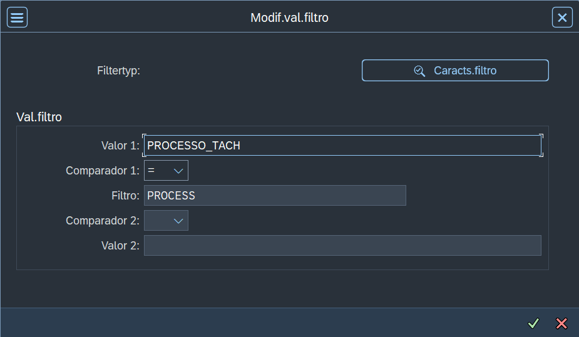Screen dimensions: 579x337
Task: Click the 'Comparador 2:' label text
Action: (x=103, y=221)
